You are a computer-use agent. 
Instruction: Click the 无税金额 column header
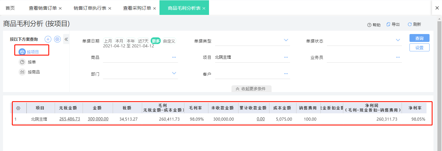coord(68,108)
